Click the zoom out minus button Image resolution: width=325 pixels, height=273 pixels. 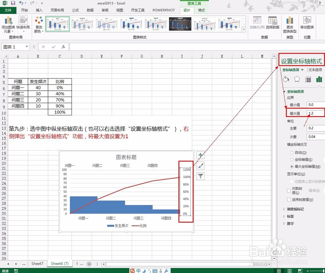[x=308, y=271]
